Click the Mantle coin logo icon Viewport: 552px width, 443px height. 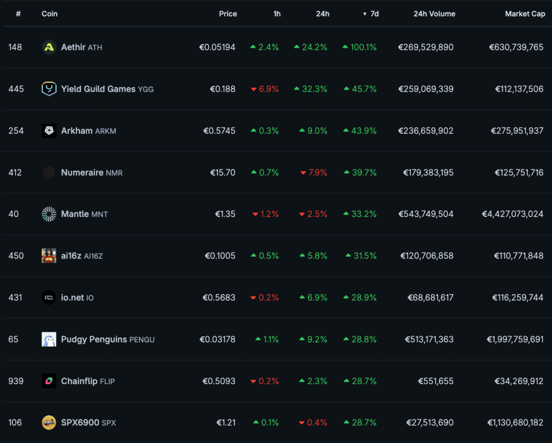49,214
